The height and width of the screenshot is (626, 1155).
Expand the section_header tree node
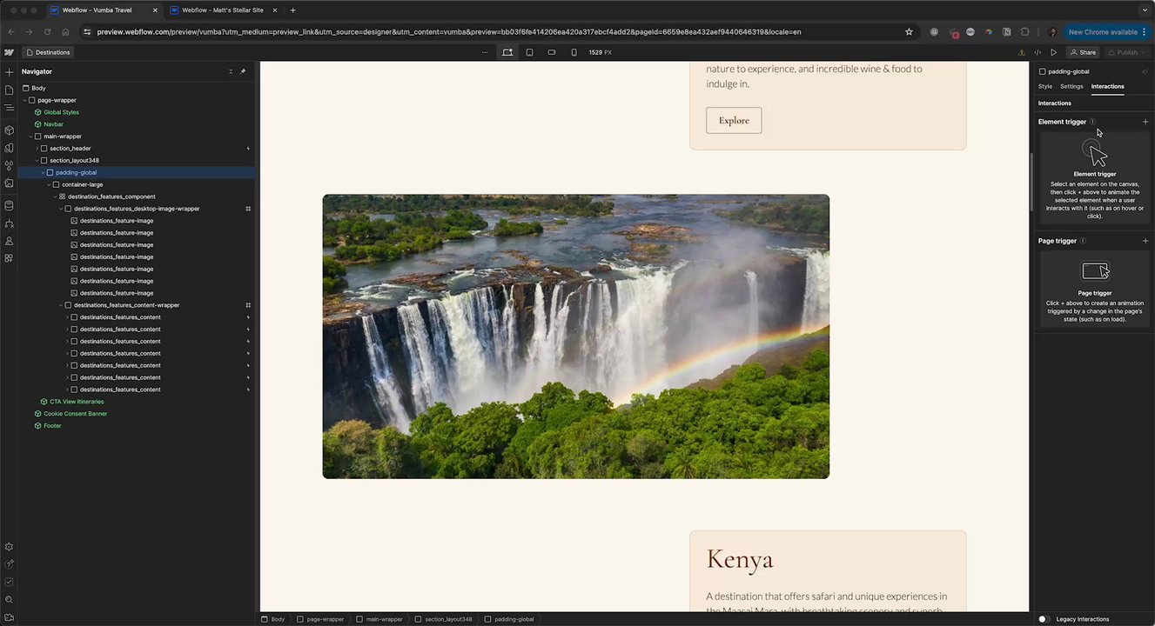[x=37, y=149]
